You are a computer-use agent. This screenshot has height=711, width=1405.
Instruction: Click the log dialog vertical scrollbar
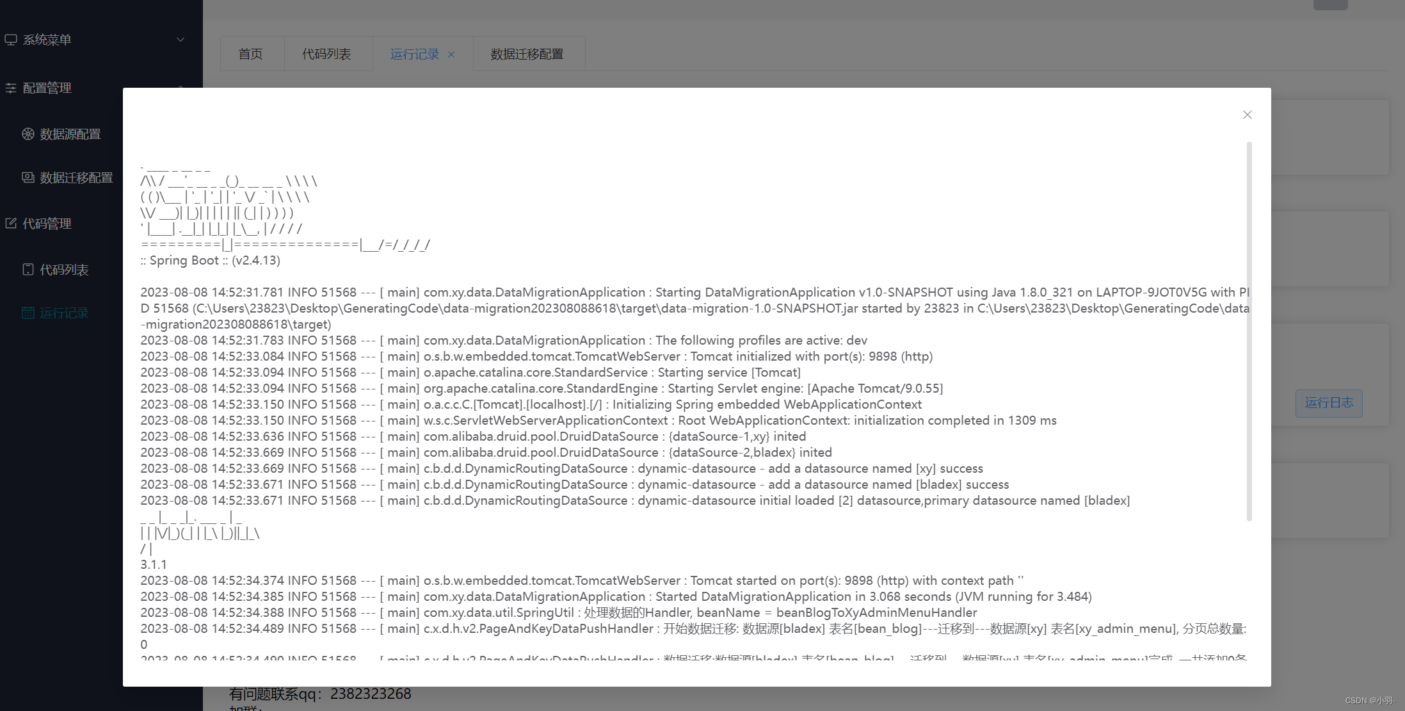[x=1249, y=331]
